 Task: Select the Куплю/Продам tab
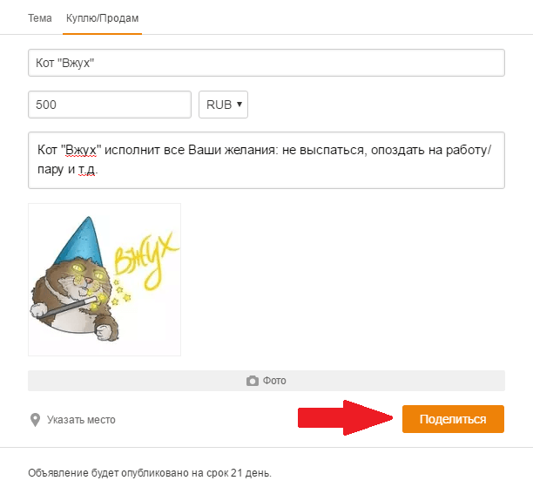pyautogui.click(x=103, y=17)
